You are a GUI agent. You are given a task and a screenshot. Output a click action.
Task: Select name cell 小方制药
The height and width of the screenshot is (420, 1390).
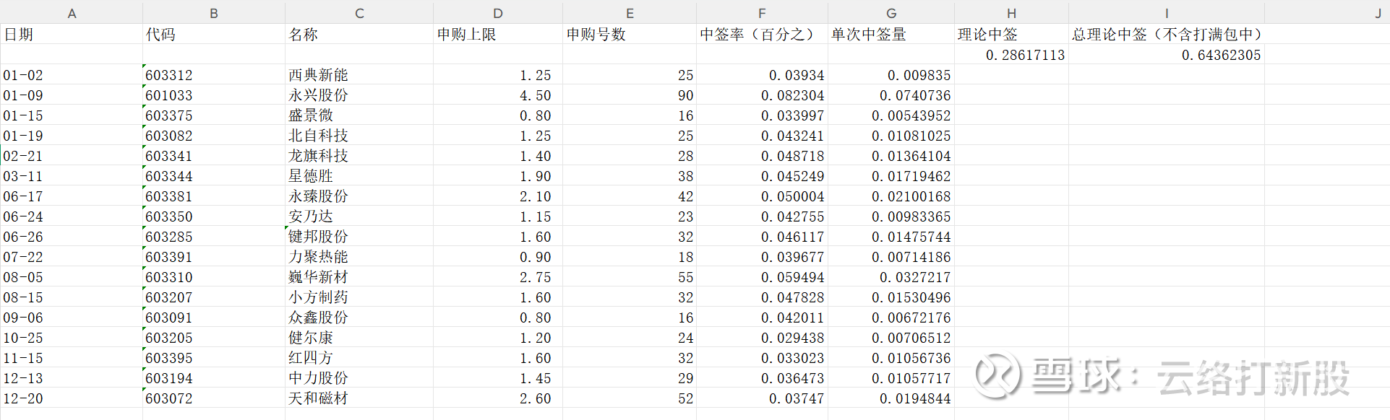click(x=359, y=297)
